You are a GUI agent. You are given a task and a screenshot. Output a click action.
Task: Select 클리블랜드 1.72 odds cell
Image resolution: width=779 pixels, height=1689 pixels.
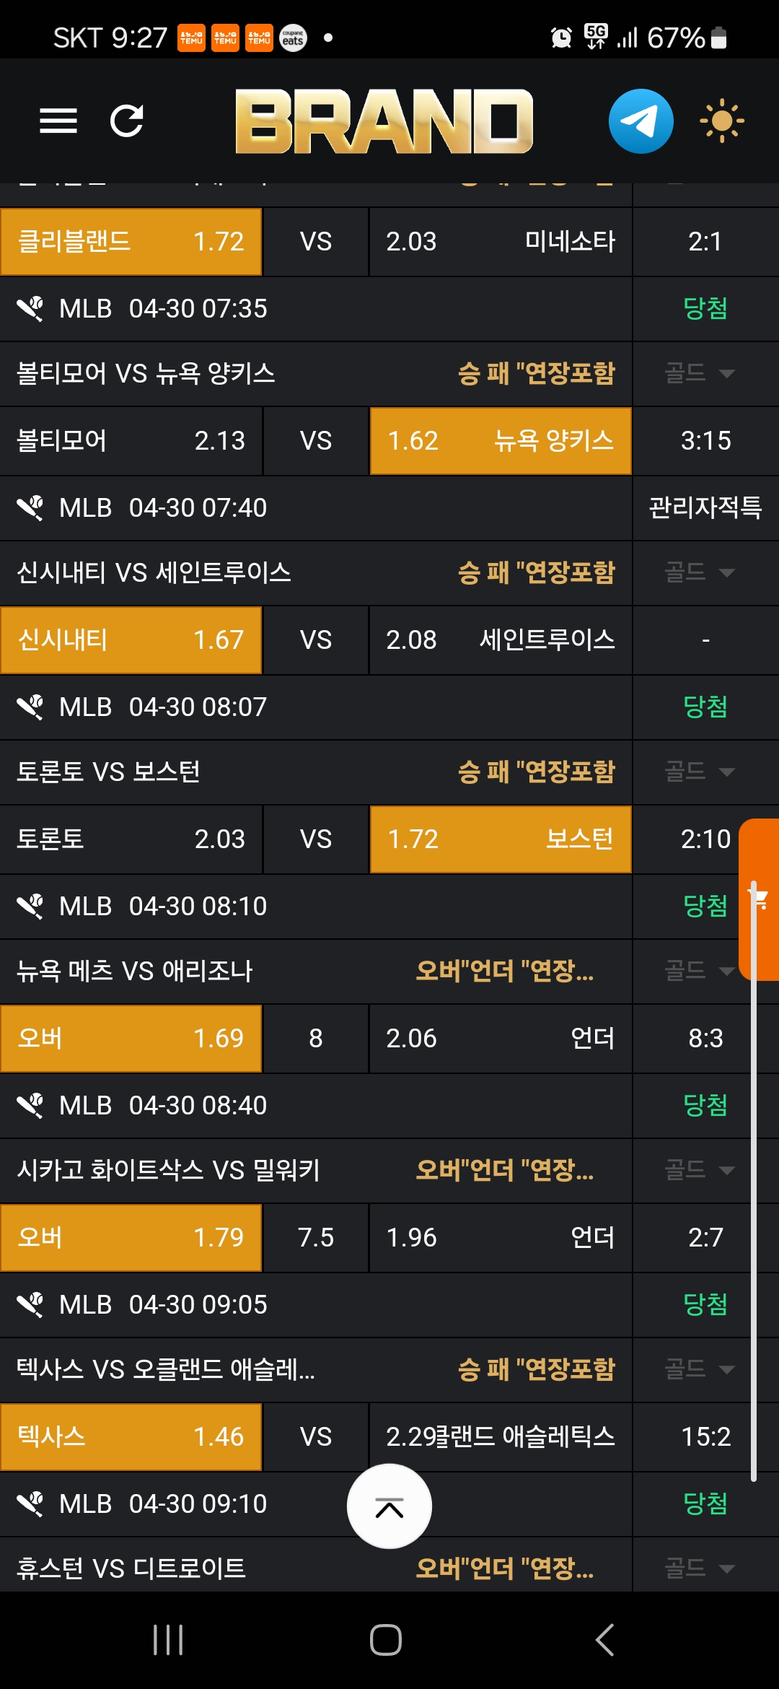click(131, 242)
